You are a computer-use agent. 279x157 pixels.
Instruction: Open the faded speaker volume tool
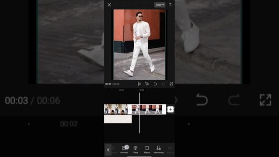[x=170, y=150]
